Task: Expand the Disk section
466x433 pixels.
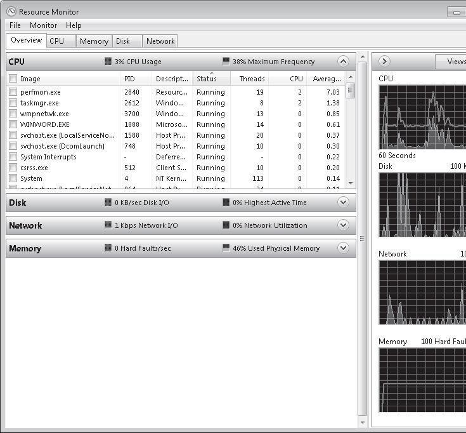Action: [x=343, y=203]
